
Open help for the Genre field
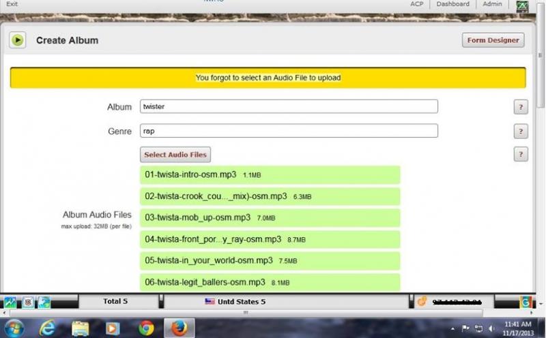(x=521, y=131)
